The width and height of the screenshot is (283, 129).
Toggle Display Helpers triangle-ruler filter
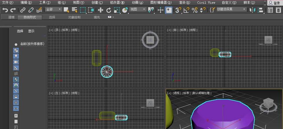click(x=16, y=68)
